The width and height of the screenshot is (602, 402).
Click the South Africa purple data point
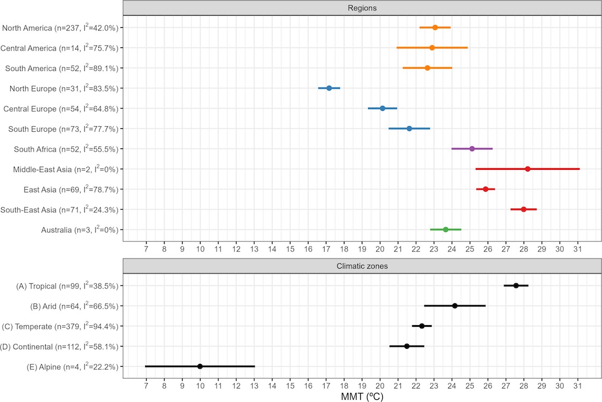[472, 149]
